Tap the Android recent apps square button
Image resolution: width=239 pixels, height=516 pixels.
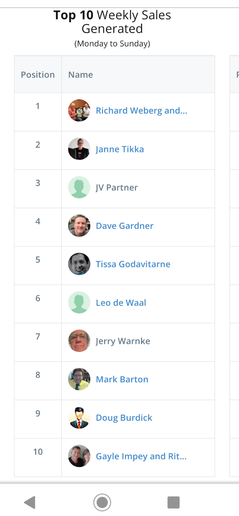point(173,502)
